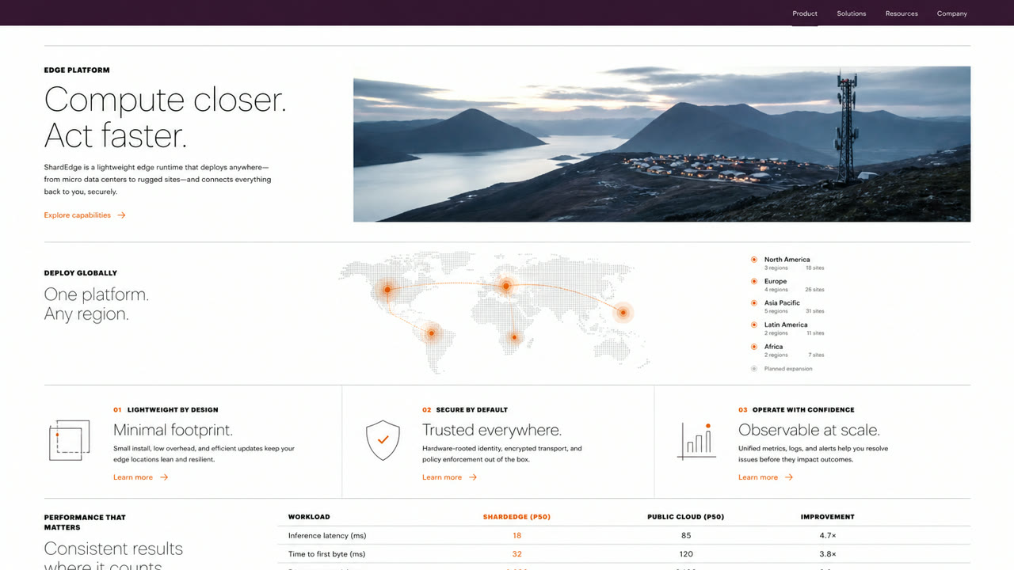Screen dimensions: 1014x570
Task: Click the mountain landscape hero image
Action: [x=661, y=144]
